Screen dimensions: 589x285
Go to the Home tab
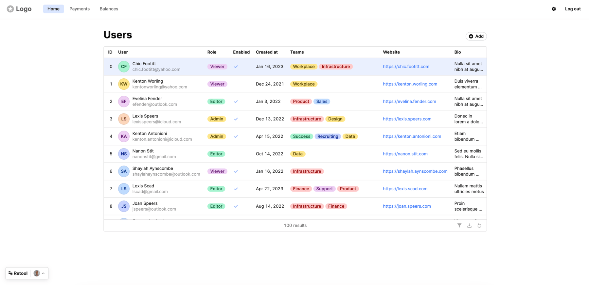(53, 9)
